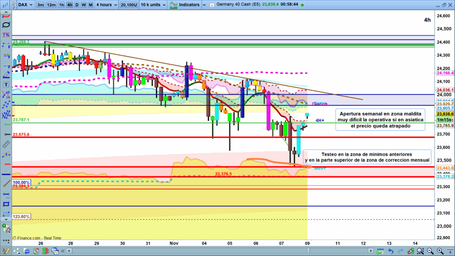The width and height of the screenshot is (455, 256).
Task: Enable the Daily (D) timeframe
Action: pyautogui.click(x=76, y=5)
